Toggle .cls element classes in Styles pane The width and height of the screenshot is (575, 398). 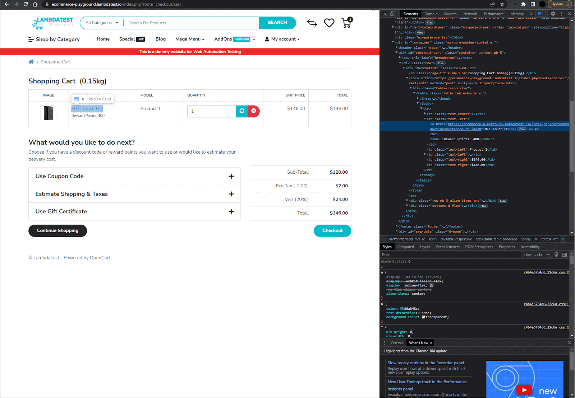539,254
